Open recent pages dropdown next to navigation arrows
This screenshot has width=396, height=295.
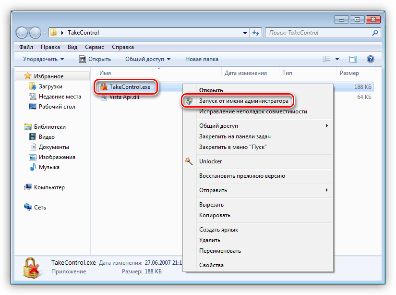(45, 33)
